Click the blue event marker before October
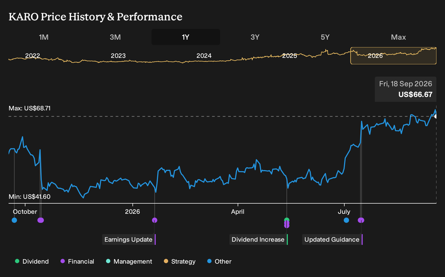The image size is (445, 277). click(14, 220)
